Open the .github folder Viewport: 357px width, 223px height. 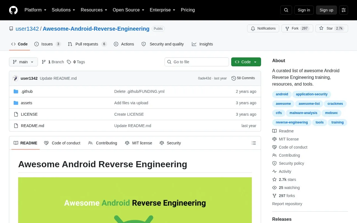[27, 91]
